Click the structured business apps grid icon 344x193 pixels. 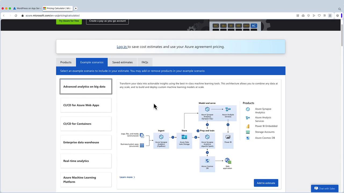tap(142, 145)
